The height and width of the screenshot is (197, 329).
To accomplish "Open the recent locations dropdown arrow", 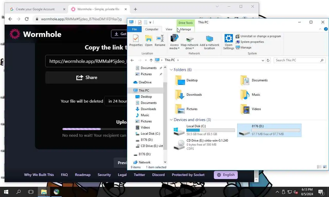I will pos(146,60).
